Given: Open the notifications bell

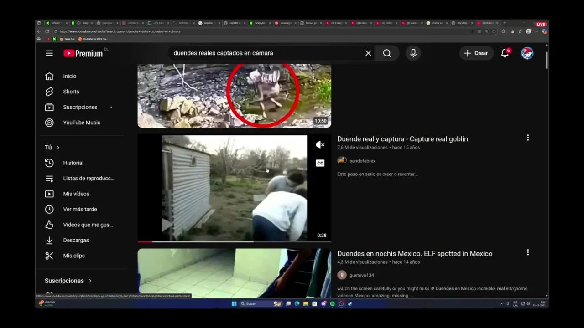Looking at the screenshot, I should click(x=505, y=53).
